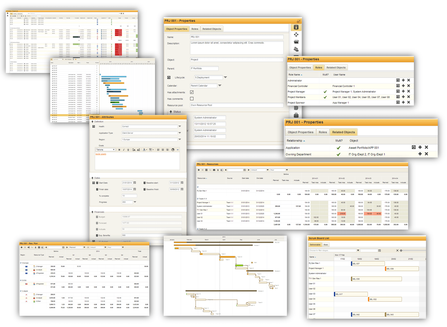
Task: Toggle the box beside Baseline finish
Action: [x=144, y=189]
